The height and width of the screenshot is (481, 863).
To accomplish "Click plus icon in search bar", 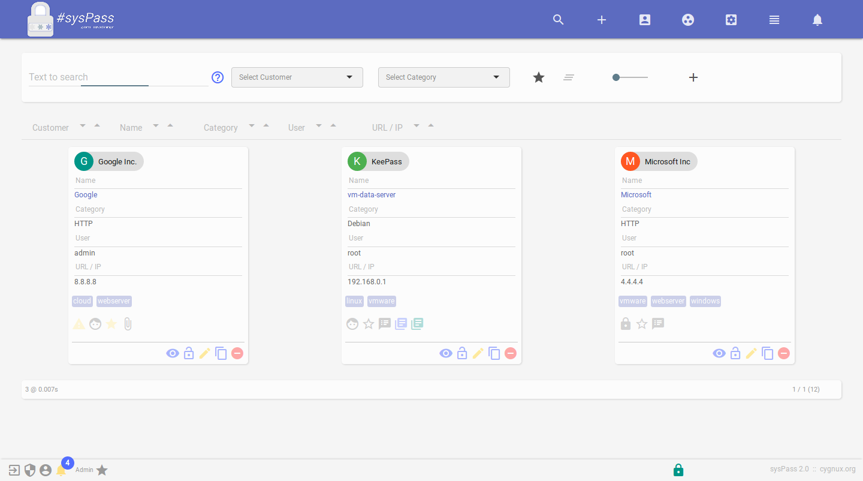I will [693, 77].
